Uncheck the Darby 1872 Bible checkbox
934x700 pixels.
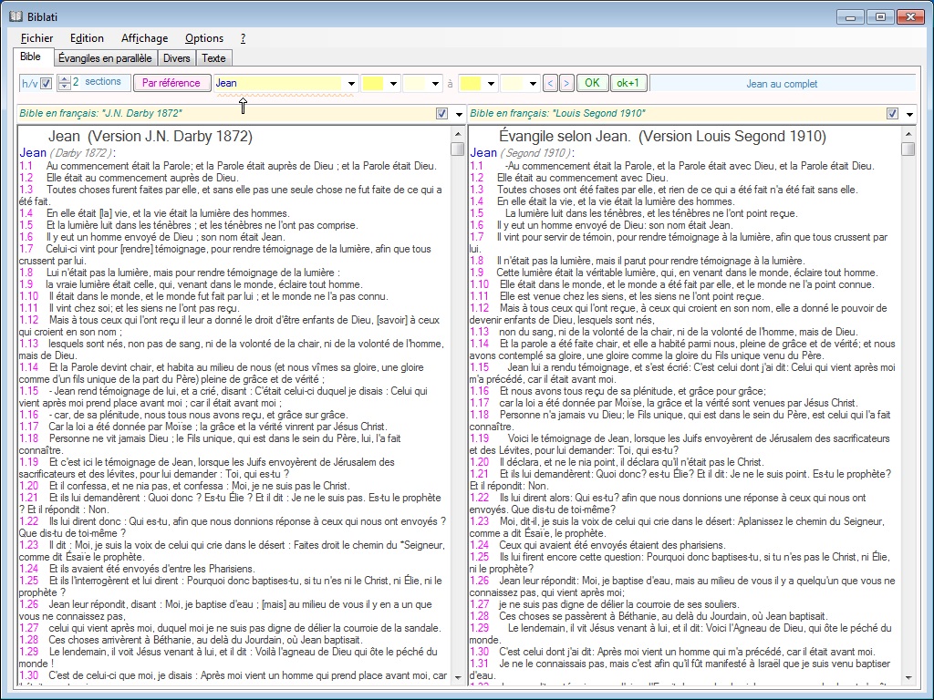441,114
